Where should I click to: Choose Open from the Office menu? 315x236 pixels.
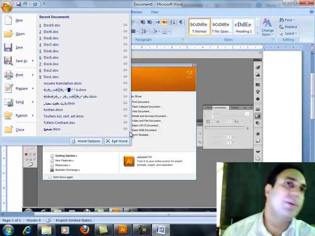coord(19,34)
